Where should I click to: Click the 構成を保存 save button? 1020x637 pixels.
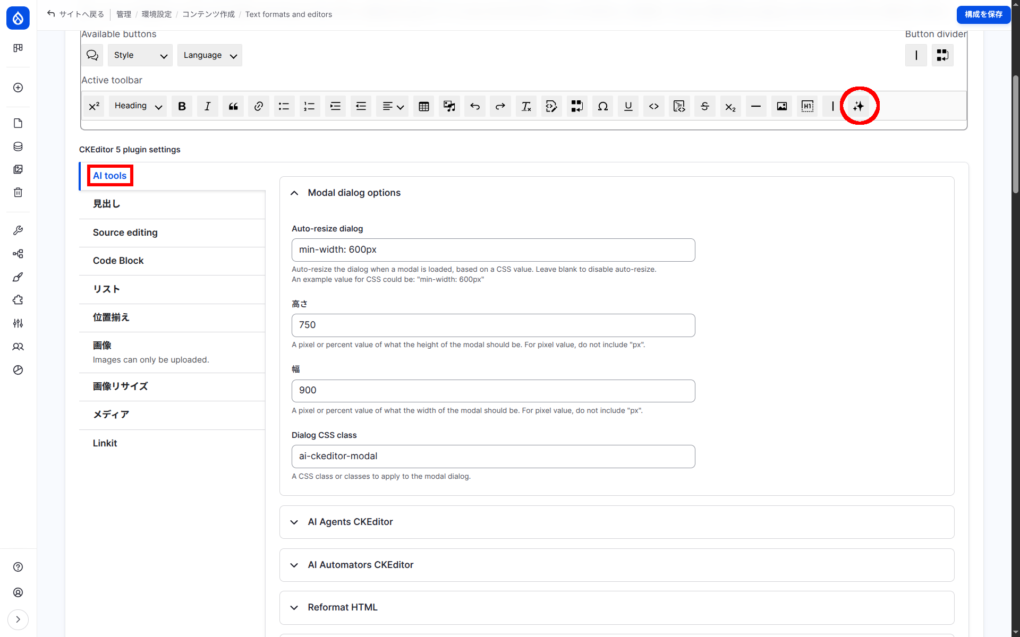pos(983,14)
